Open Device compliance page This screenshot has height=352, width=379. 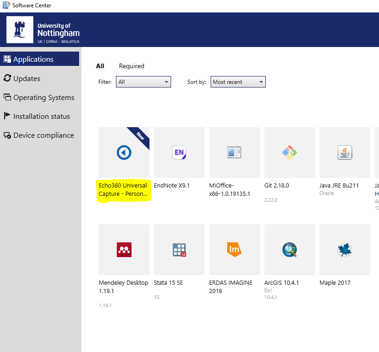point(43,135)
